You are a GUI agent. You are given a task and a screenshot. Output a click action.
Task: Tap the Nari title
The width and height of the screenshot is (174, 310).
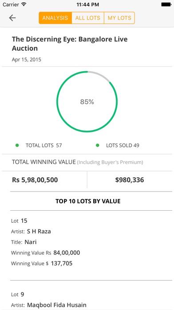click(x=31, y=242)
